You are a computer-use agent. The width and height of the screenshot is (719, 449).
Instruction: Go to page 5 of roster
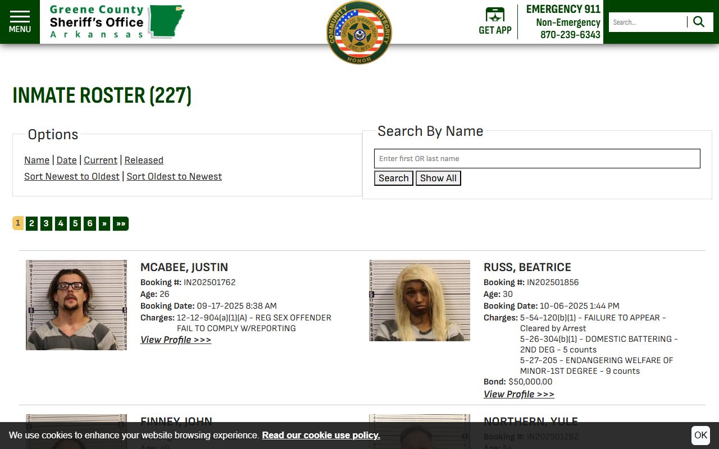coord(75,223)
